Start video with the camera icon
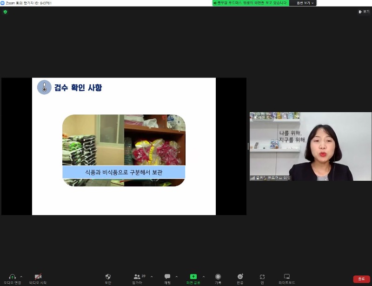The width and height of the screenshot is (372, 286). [x=38, y=277]
